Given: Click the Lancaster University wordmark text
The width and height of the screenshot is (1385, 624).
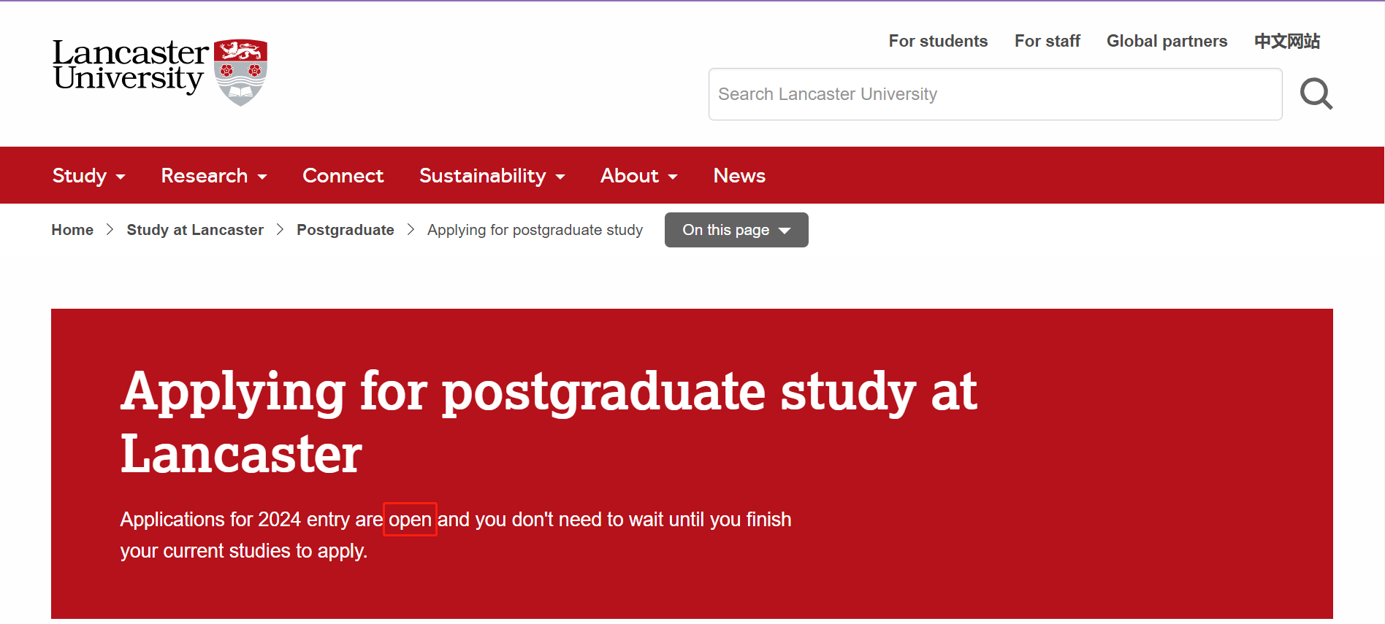Looking at the screenshot, I should pyautogui.click(x=130, y=66).
